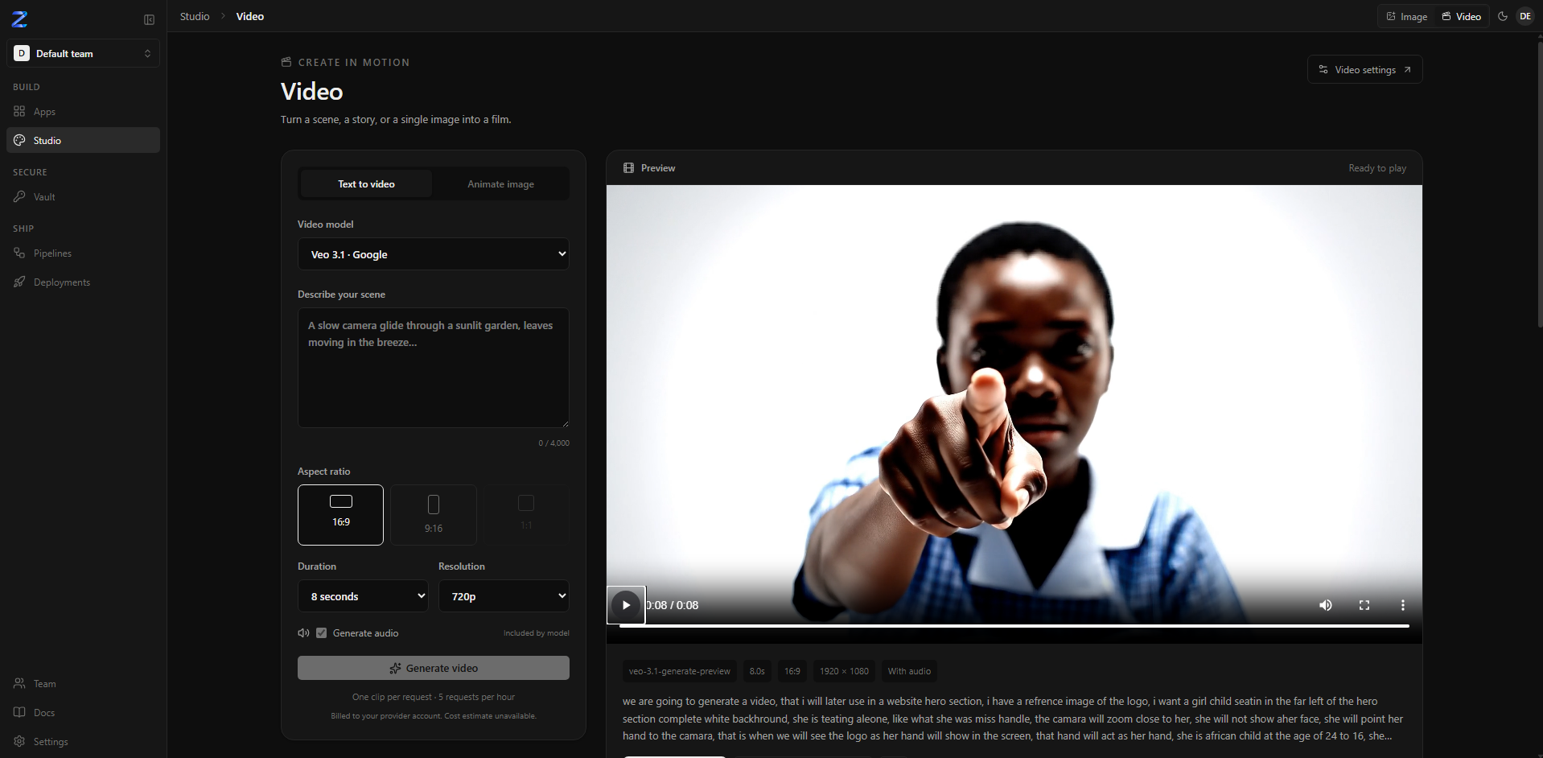This screenshot has height=758, width=1543.
Task: Switch to Image mode in the top bar
Action: [x=1407, y=16]
